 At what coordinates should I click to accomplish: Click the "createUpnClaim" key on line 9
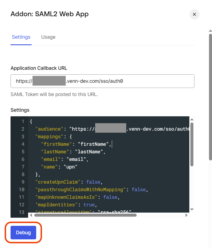click(x=58, y=182)
